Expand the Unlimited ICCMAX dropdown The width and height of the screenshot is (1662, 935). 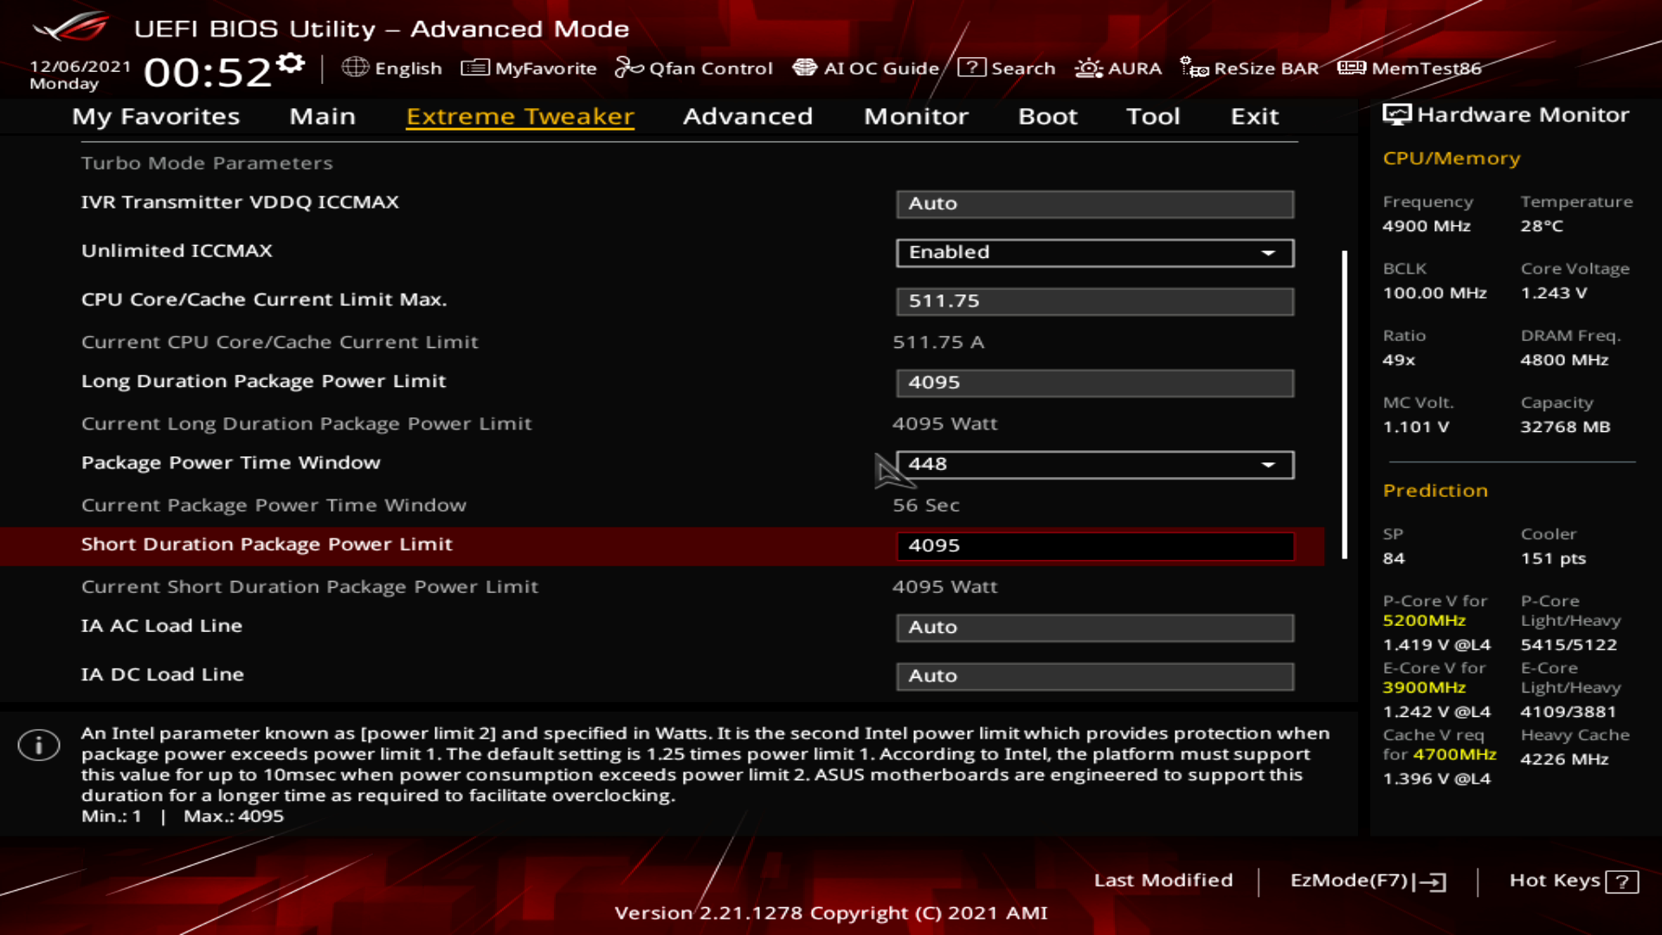pyautogui.click(x=1094, y=253)
